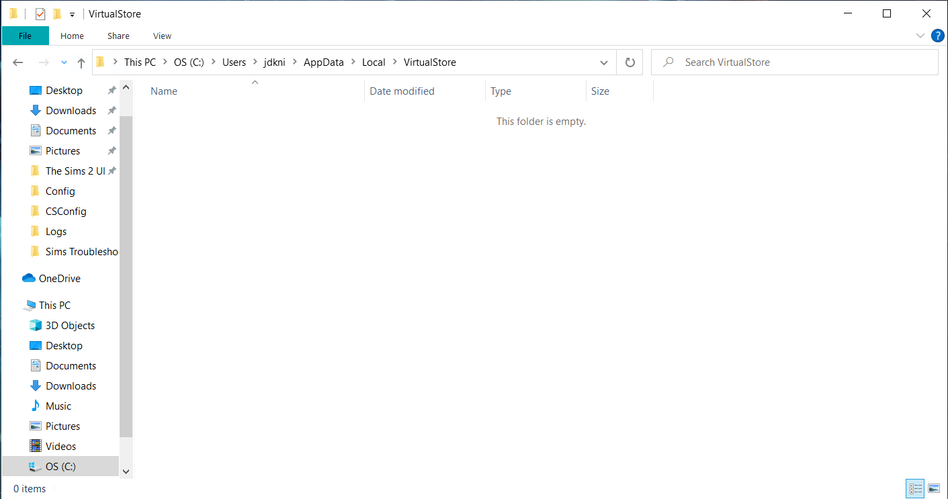Expand the ribbon using the chevron
Screen dimensions: 948x499
920,36
